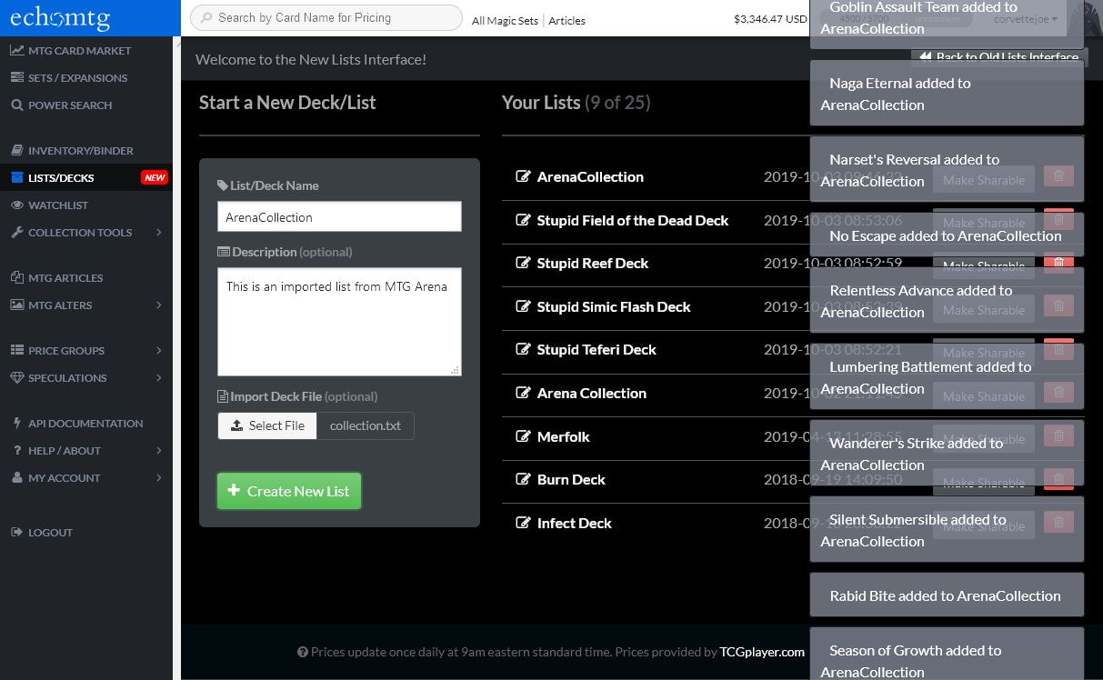The image size is (1103, 680).
Task: Open the Arena Collection list name
Action: pos(592,393)
